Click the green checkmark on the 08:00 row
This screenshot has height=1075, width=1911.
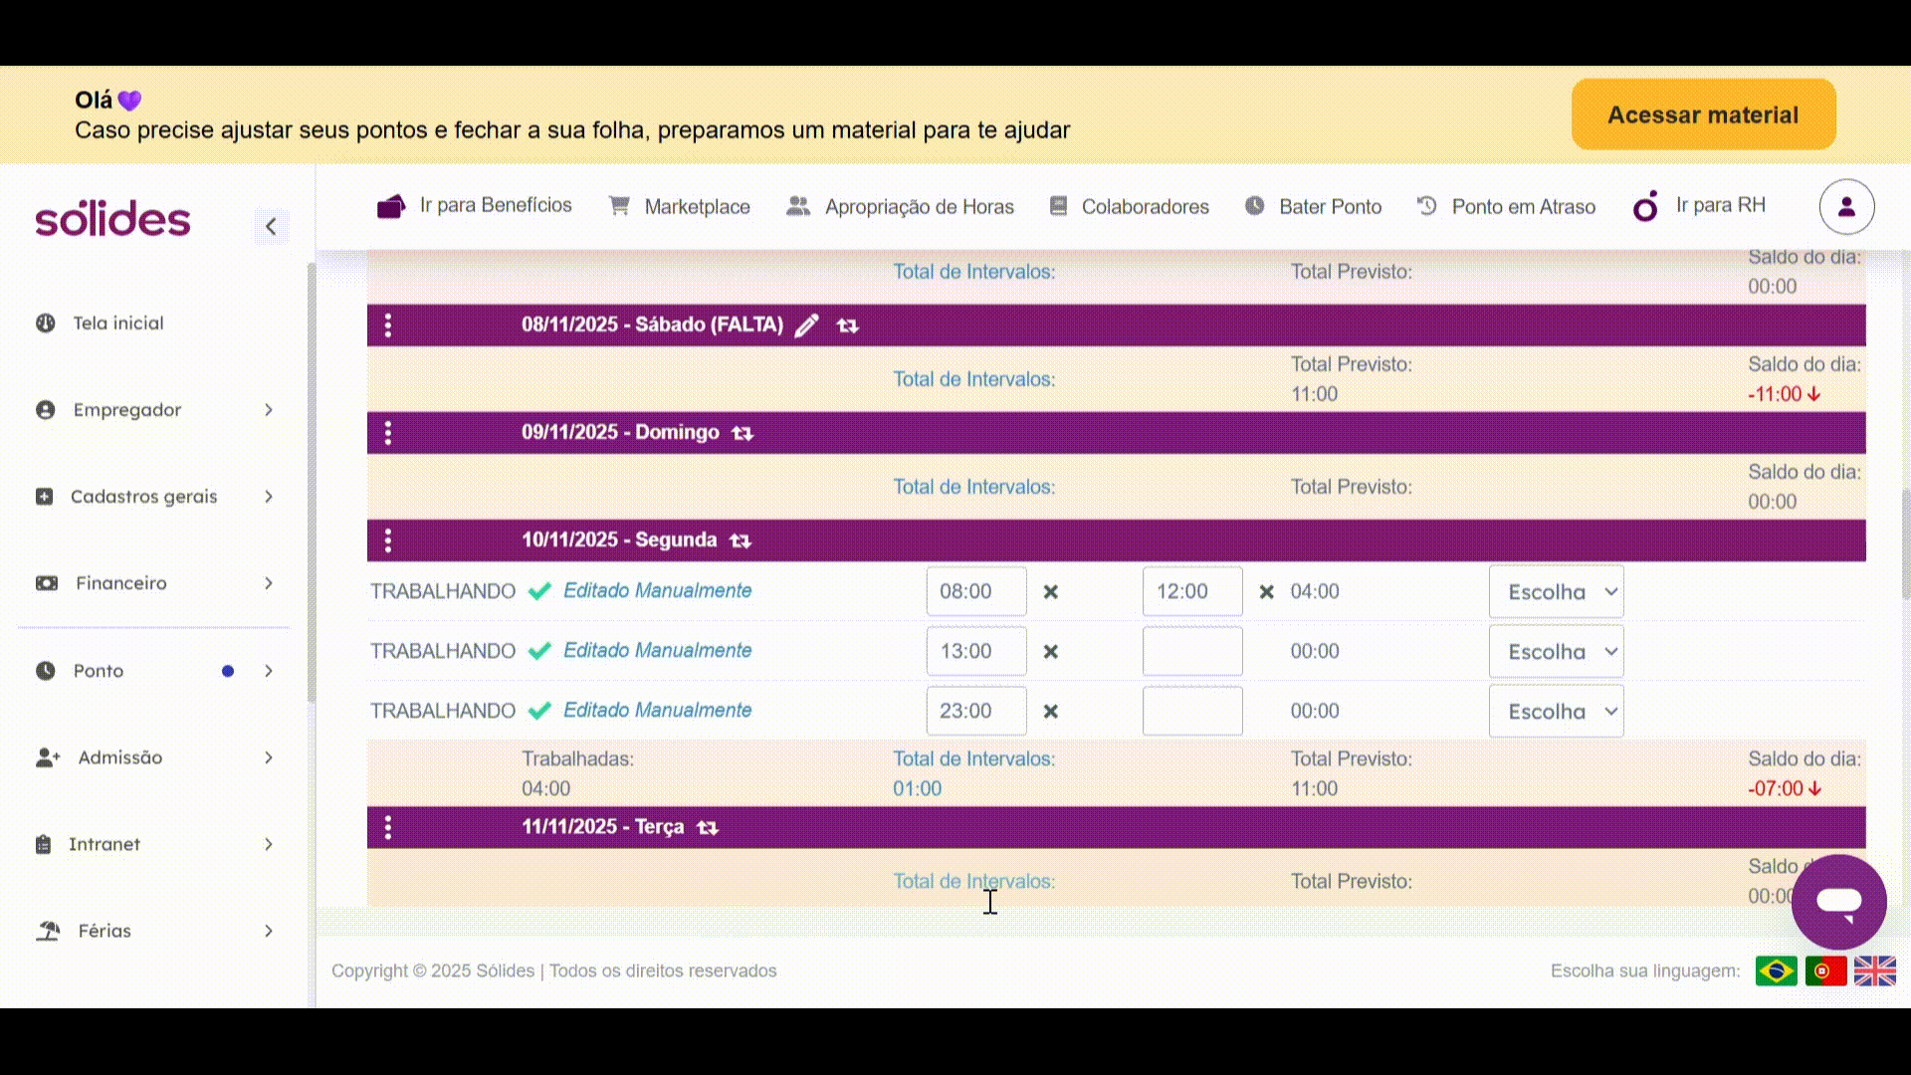tap(539, 591)
